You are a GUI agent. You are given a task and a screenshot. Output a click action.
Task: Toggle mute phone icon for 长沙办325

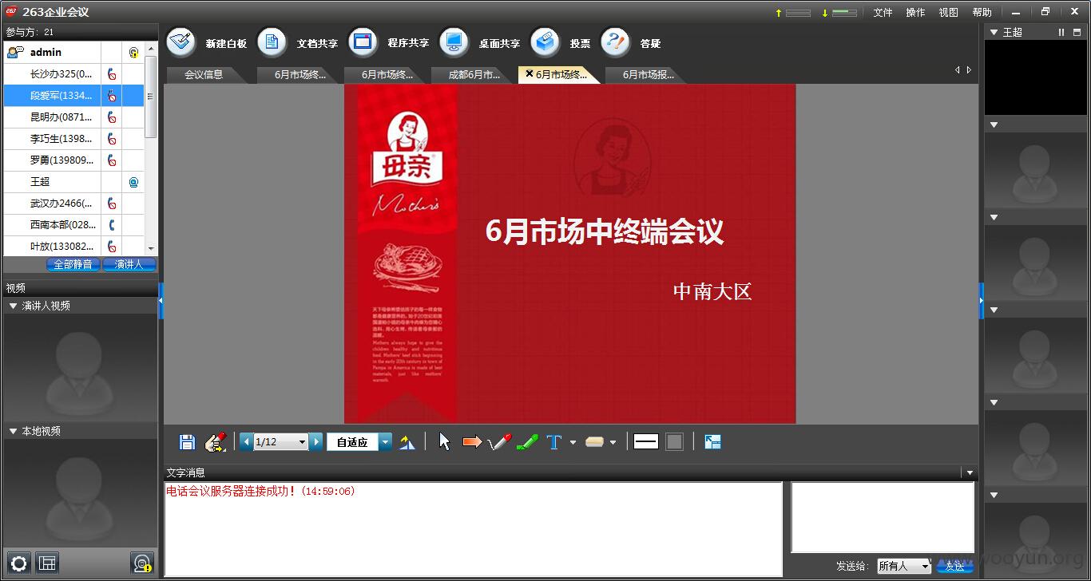pos(112,74)
